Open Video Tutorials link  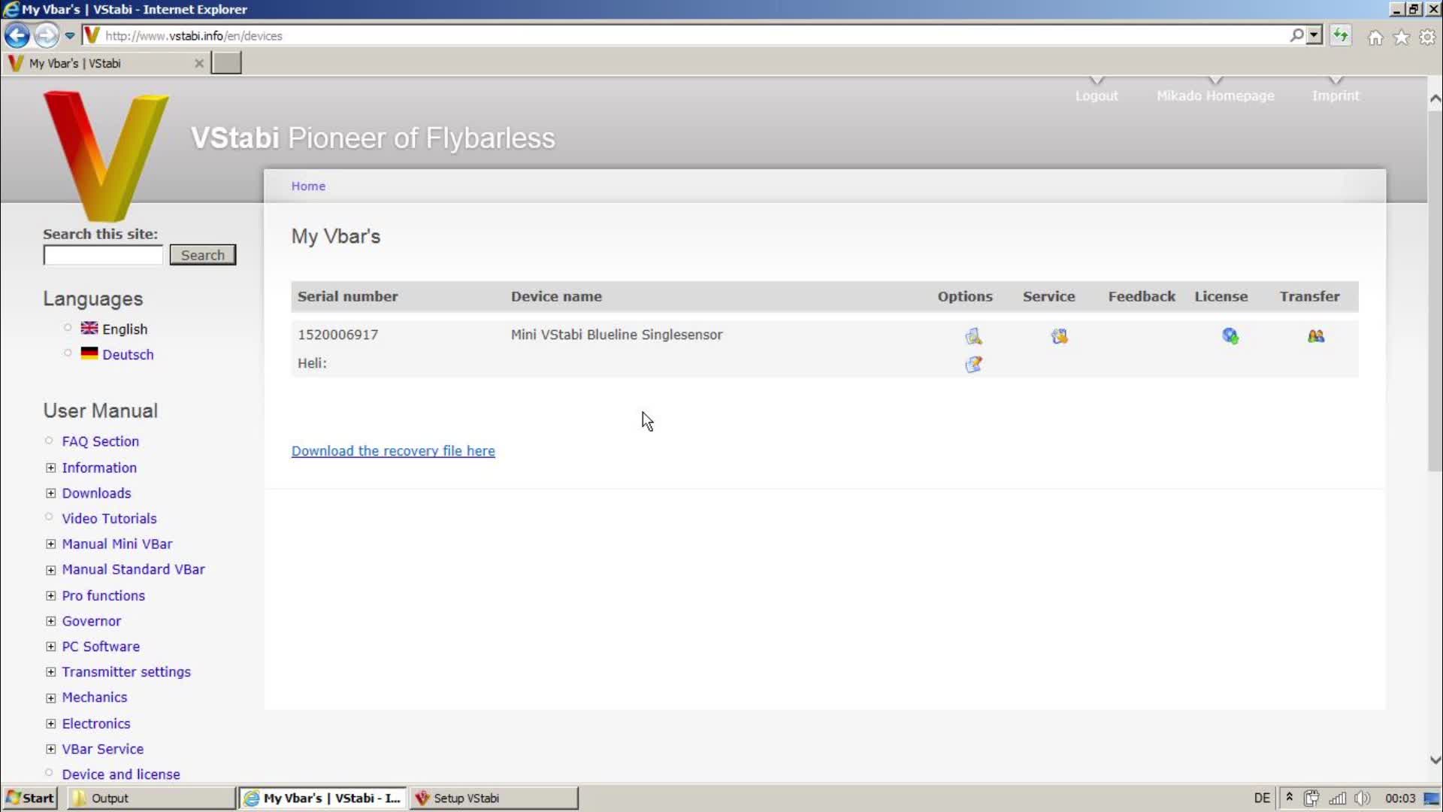pyautogui.click(x=109, y=519)
